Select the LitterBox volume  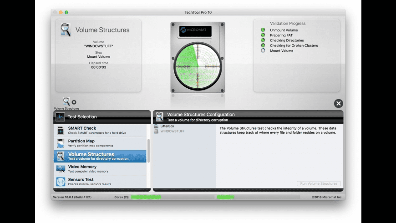(x=185, y=126)
